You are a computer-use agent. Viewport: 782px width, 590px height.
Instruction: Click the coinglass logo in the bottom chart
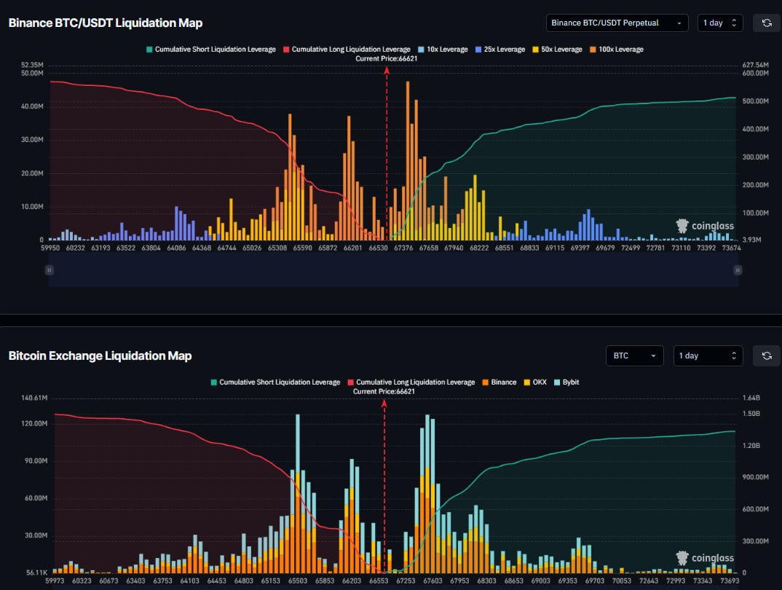(705, 559)
